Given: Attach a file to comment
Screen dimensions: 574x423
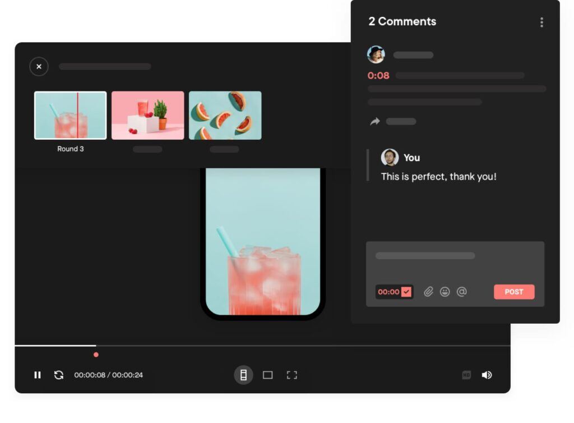Looking at the screenshot, I should (428, 292).
